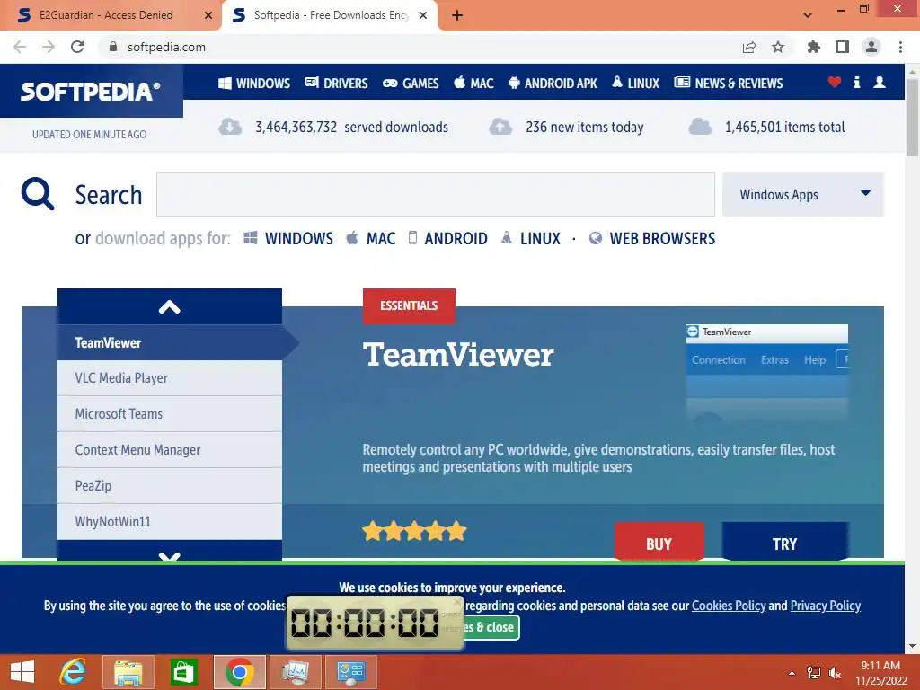The height and width of the screenshot is (690, 920).
Task: Click the network tray icon
Action: pos(814,673)
